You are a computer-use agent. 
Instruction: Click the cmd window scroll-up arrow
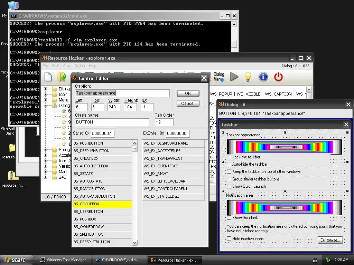tap(234, 24)
